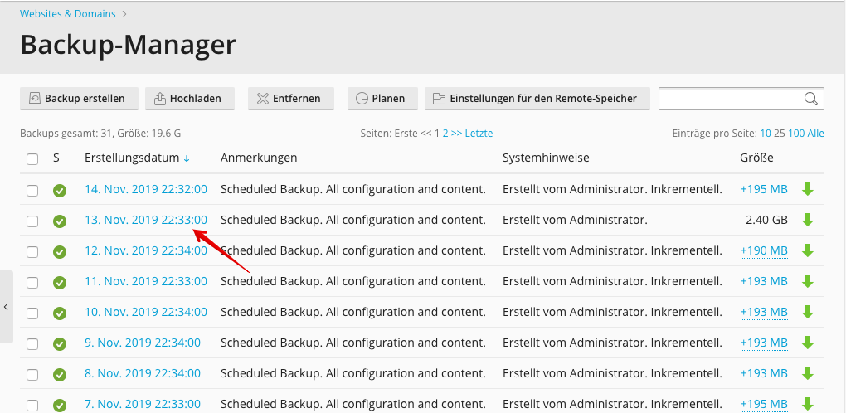Click the green status icon for 9. Nov. backup
Viewport: 846px width, 413px height.
click(x=60, y=344)
